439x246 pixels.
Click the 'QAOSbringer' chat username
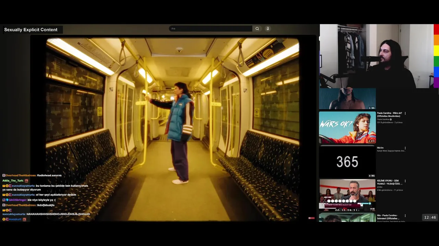point(17,200)
